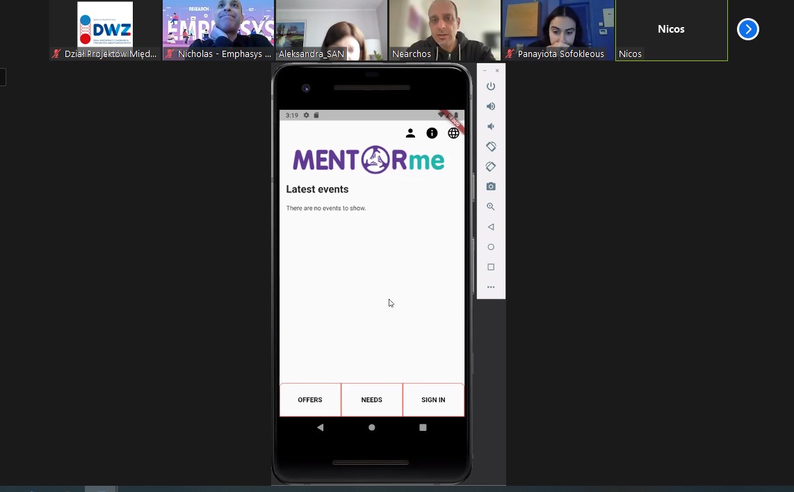Image resolution: width=794 pixels, height=492 pixels.
Task: Select Nearchos participant video tile
Action: 444,30
